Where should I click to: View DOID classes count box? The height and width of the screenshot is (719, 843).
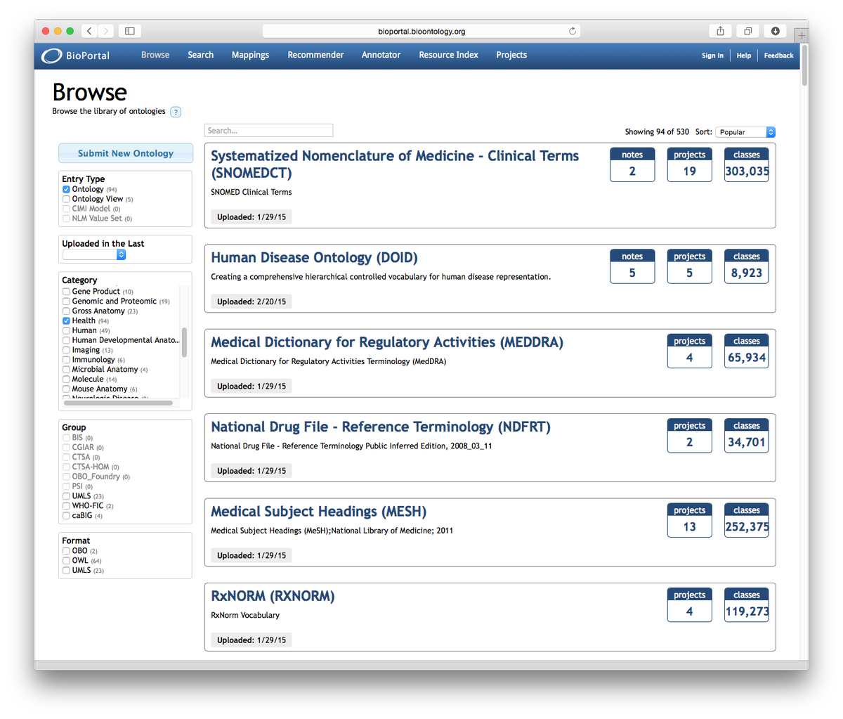tap(747, 266)
